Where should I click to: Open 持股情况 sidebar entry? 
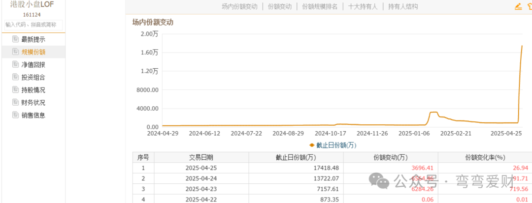coord(33,90)
